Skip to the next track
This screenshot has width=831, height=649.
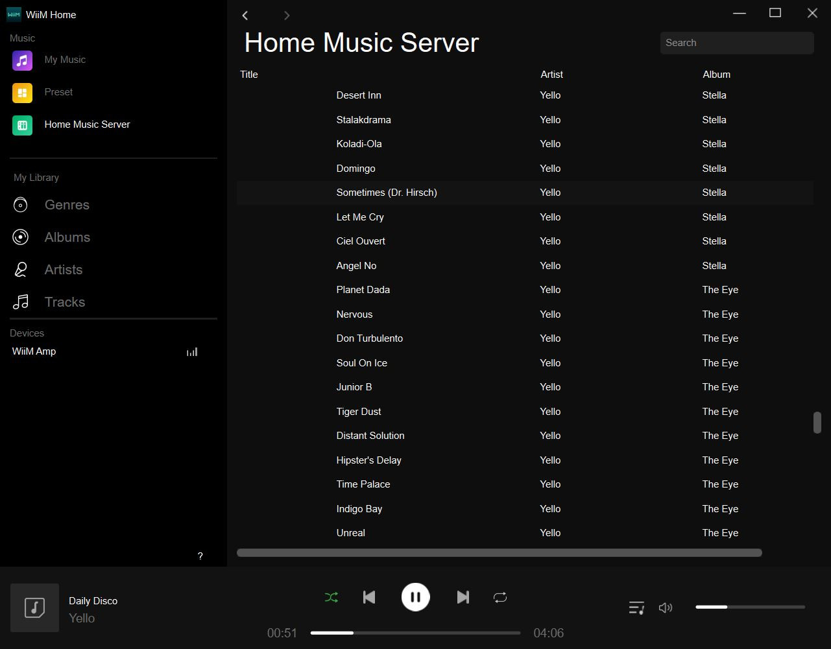point(463,597)
